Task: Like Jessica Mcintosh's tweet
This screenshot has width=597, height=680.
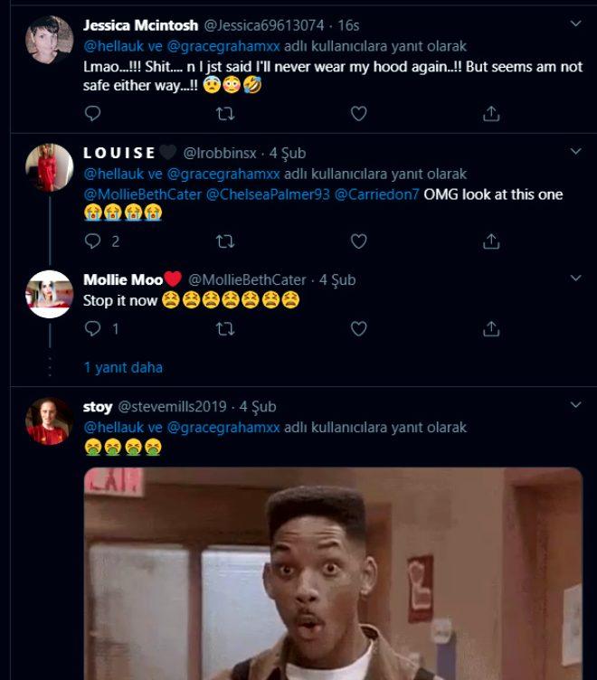Action: point(359,114)
